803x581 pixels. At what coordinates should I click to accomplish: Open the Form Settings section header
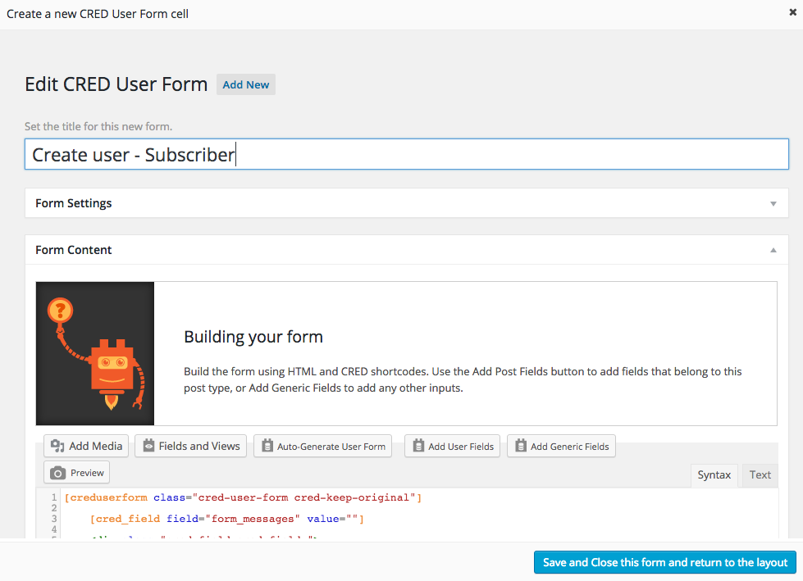click(407, 203)
